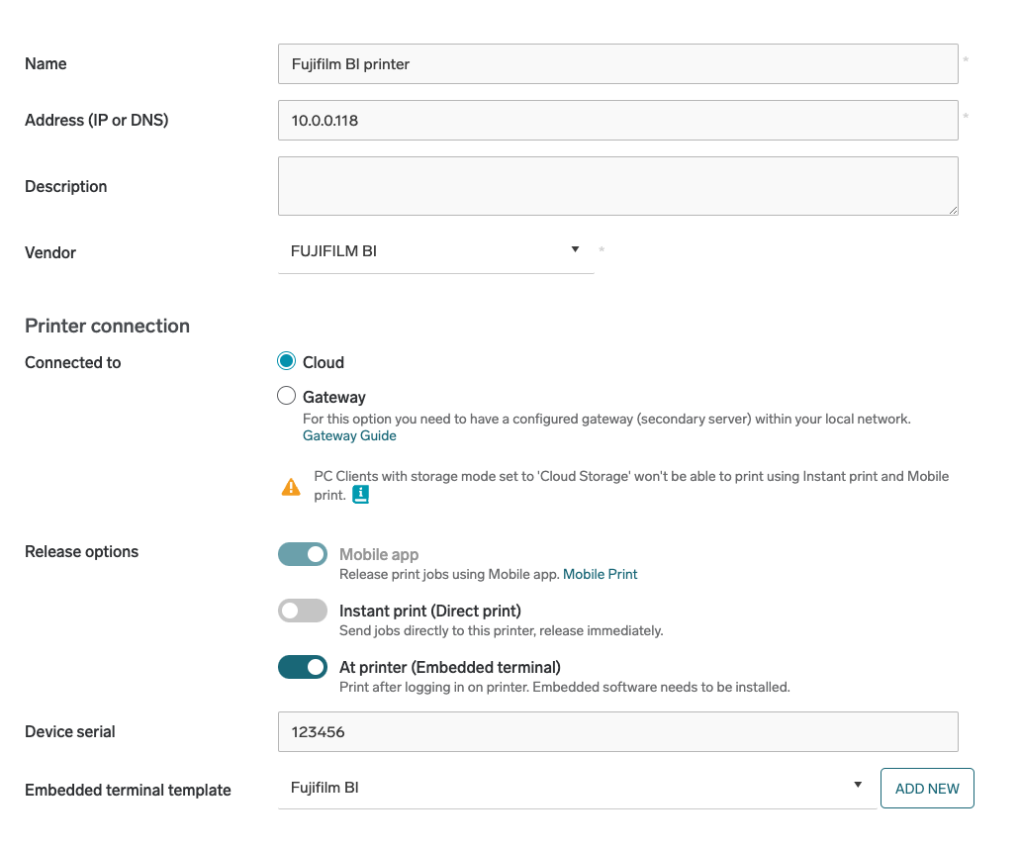Open the info book icon after the warning
This screenshot has height=850, width=1020.
point(361,495)
